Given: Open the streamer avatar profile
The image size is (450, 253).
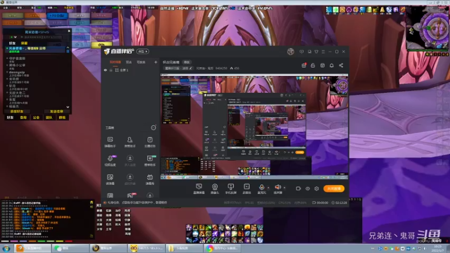Looking at the screenshot, I should [x=290, y=52].
